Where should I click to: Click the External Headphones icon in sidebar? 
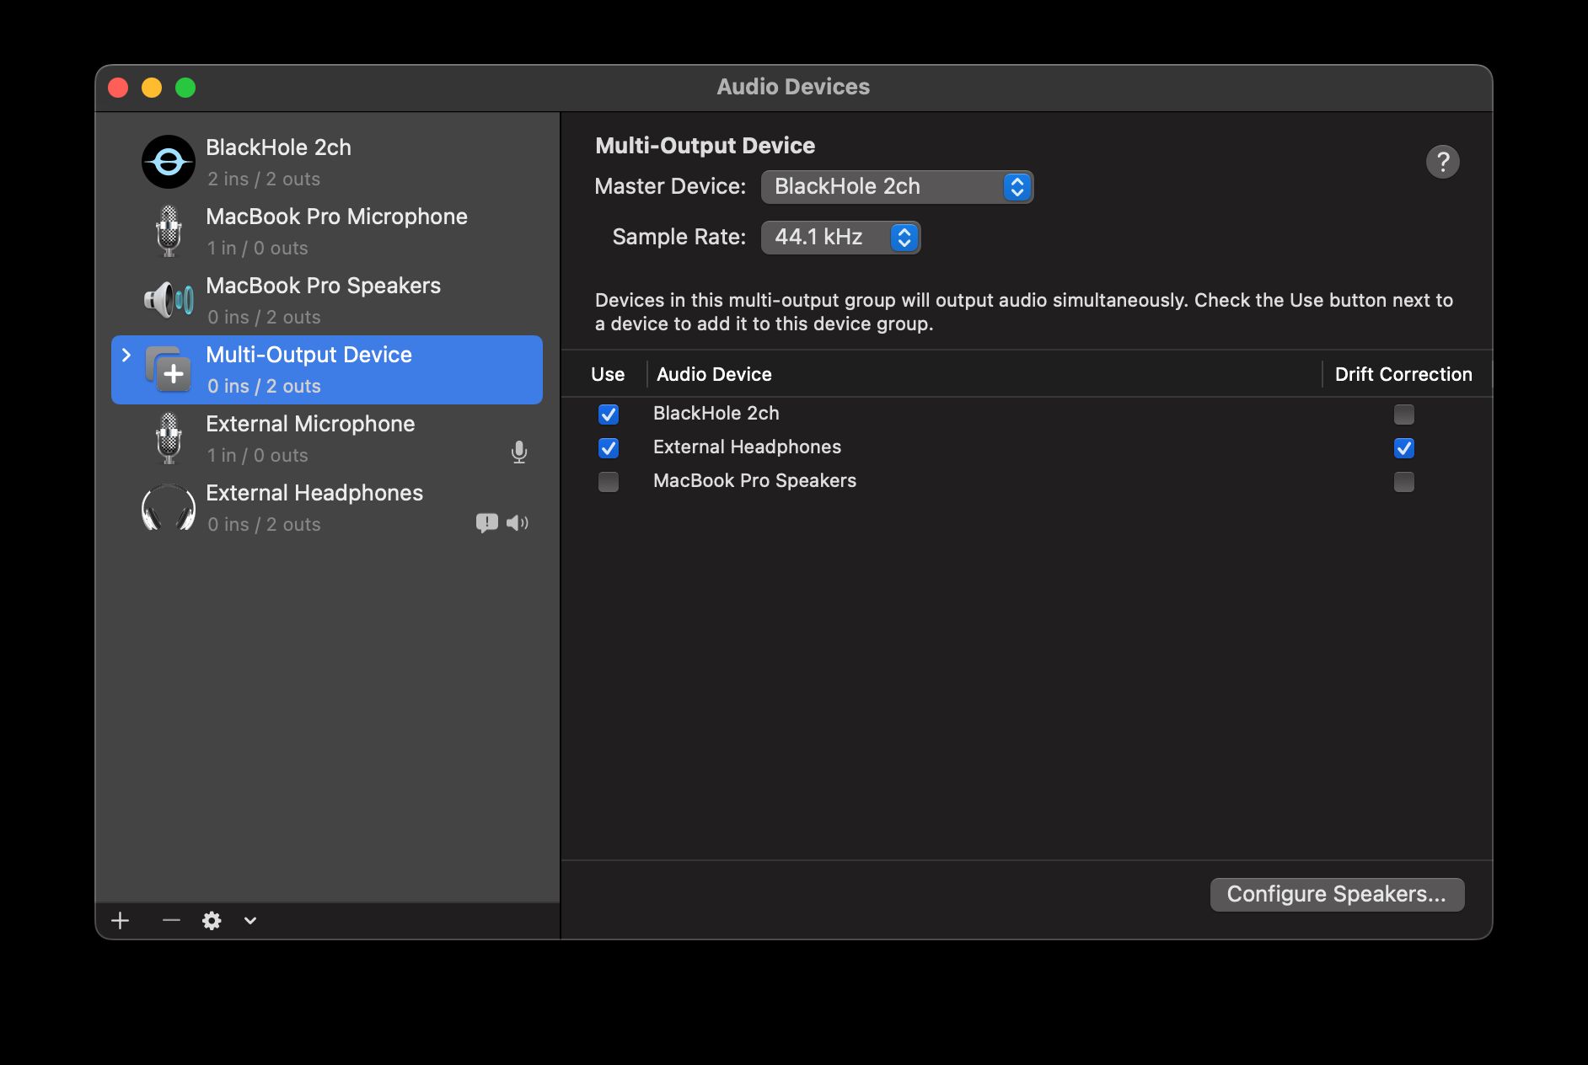[x=169, y=507]
